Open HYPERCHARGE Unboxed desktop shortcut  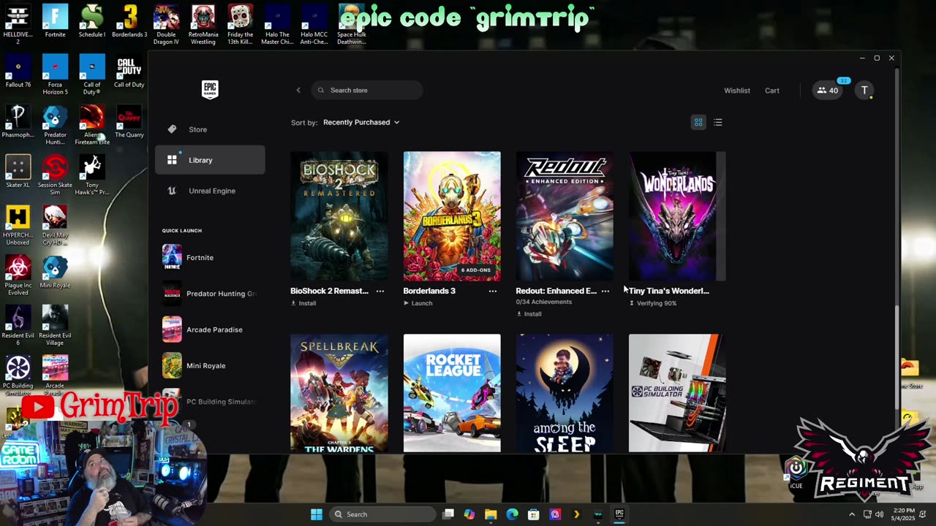[18, 225]
